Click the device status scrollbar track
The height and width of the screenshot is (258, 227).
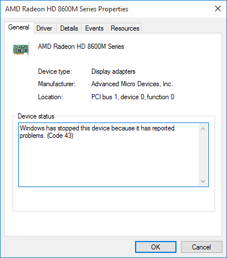tap(203, 155)
